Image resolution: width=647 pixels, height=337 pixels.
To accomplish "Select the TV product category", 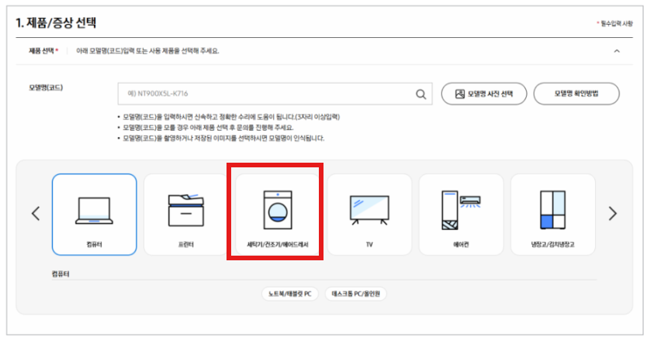I will click(x=369, y=215).
